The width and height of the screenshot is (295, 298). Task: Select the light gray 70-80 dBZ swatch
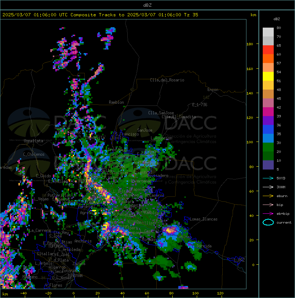click(268, 32)
